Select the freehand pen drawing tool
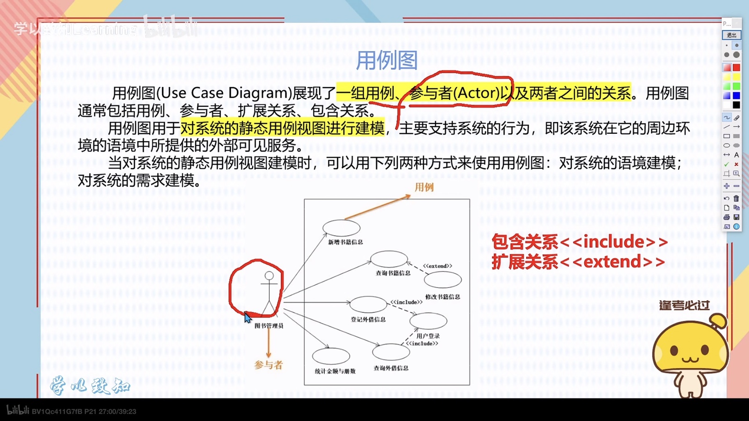 tap(727, 117)
